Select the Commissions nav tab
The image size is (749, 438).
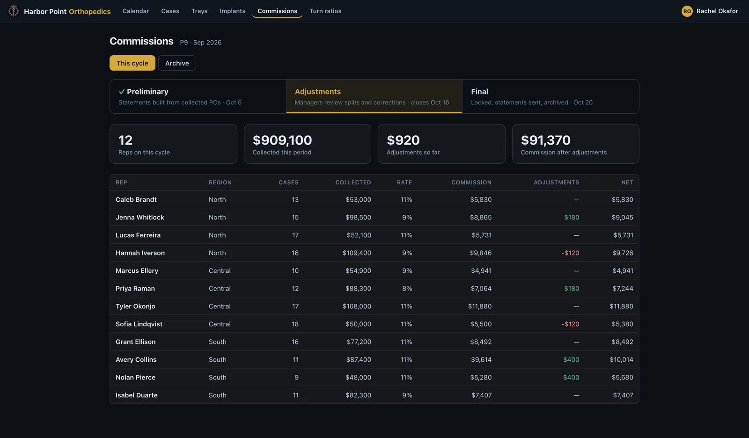coord(277,11)
